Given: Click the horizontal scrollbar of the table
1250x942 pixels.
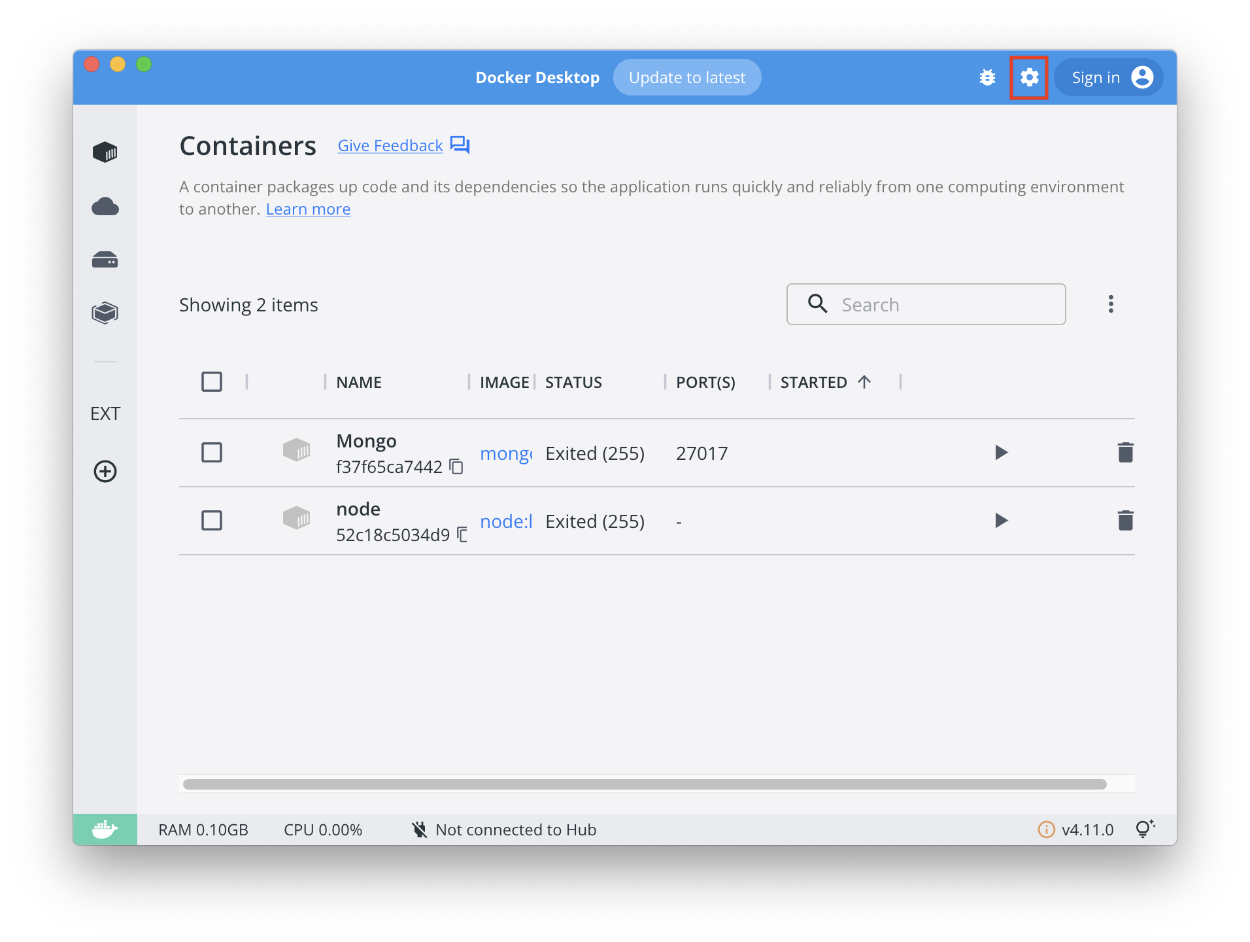Looking at the screenshot, I should [645, 784].
